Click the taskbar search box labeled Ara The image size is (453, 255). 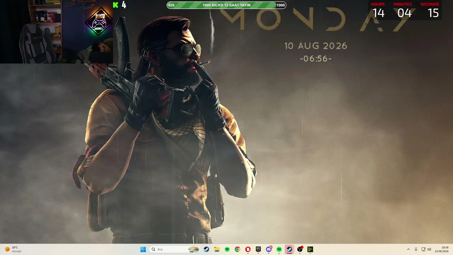[x=175, y=249]
